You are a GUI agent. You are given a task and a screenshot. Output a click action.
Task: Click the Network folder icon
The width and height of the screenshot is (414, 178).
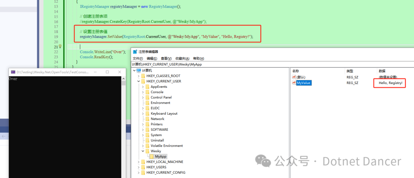pos(147,119)
